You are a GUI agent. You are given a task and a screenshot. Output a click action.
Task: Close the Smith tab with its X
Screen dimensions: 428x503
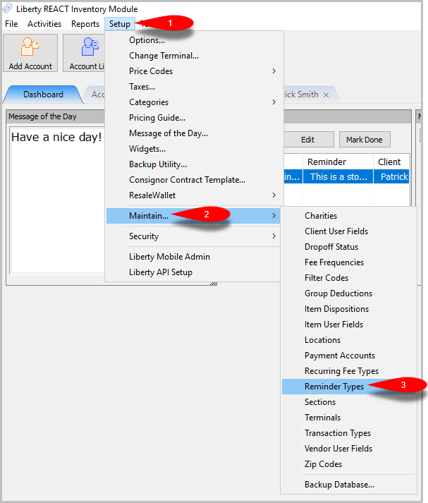pos(326,95)
